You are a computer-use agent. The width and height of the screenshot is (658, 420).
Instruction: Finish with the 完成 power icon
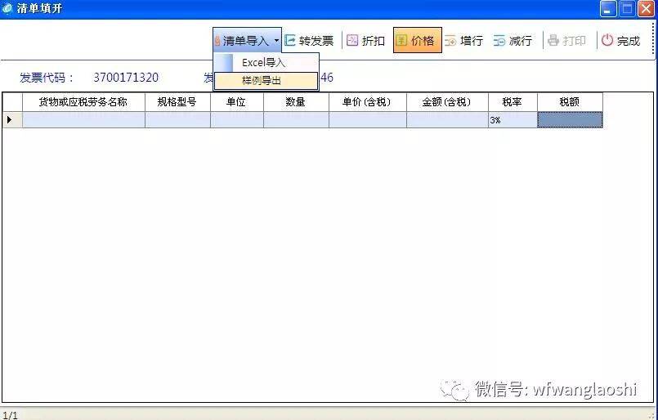[607, 40]
